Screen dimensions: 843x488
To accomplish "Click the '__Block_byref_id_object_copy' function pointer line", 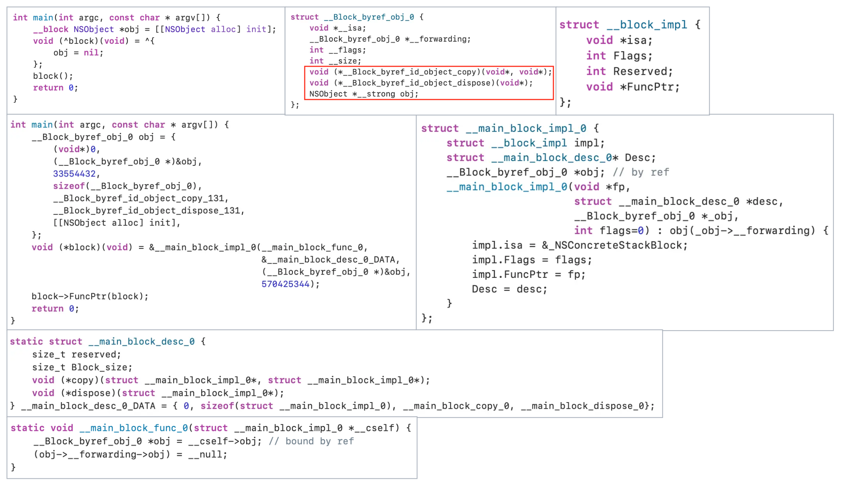I will coord(430,72).
